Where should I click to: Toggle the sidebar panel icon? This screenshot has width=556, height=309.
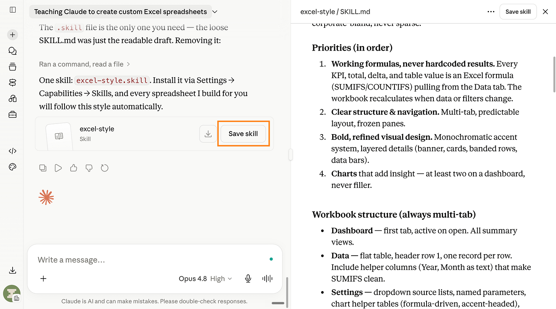pos(13,10)
